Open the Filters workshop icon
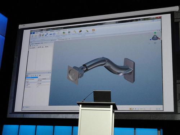The width and height of the screenshot is (180, 135). (40, 35)
